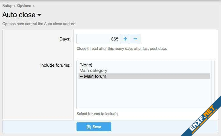Click the 'Close thread after this many days' hint

tap(122, 49)
